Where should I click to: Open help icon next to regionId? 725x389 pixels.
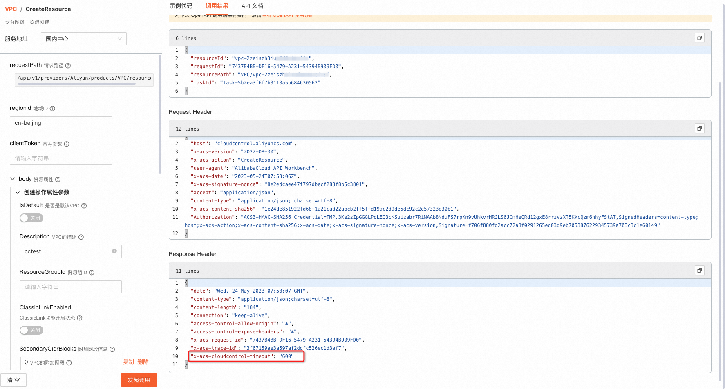click(x=52, y=109)
